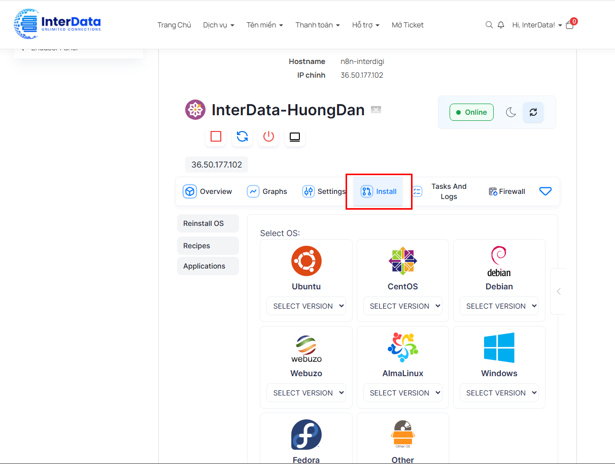Click the InterData-HuongDan title
615x464 pixels.
click(x=288, y=110)
